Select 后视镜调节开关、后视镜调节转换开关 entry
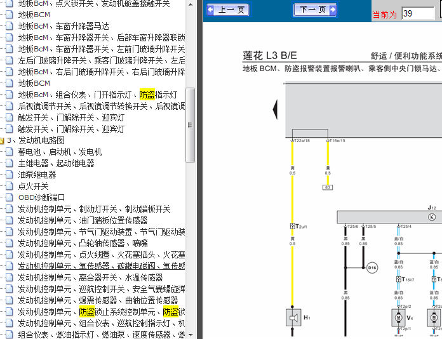The height and width of the screenshot is (339, 442). tap(102, 106)
